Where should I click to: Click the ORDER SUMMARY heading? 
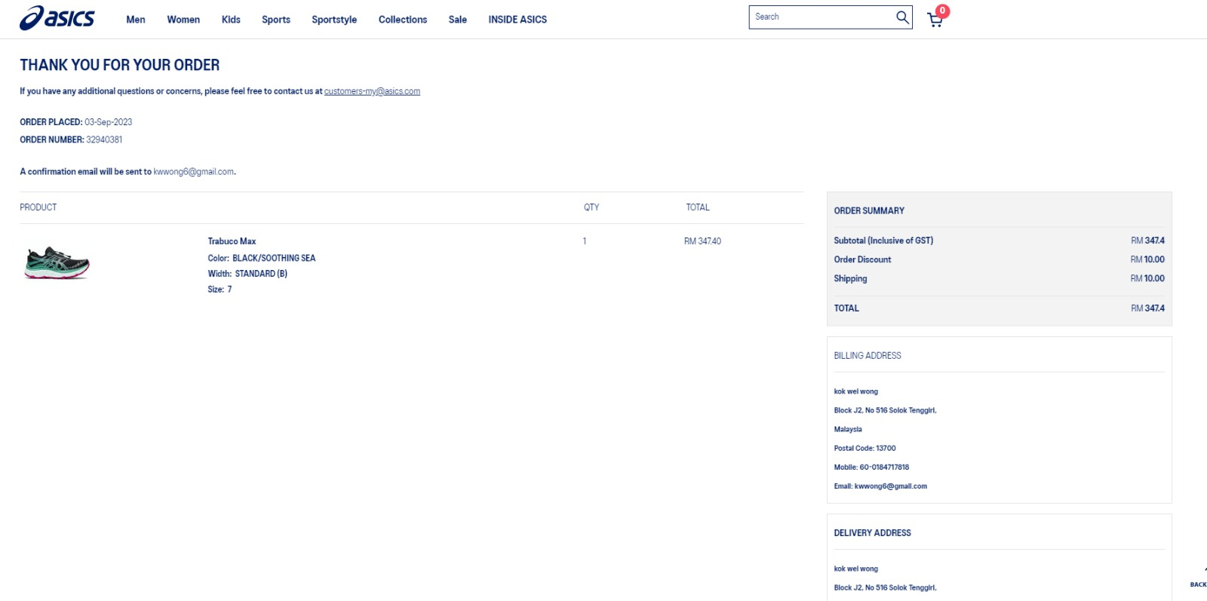[869, 211]
